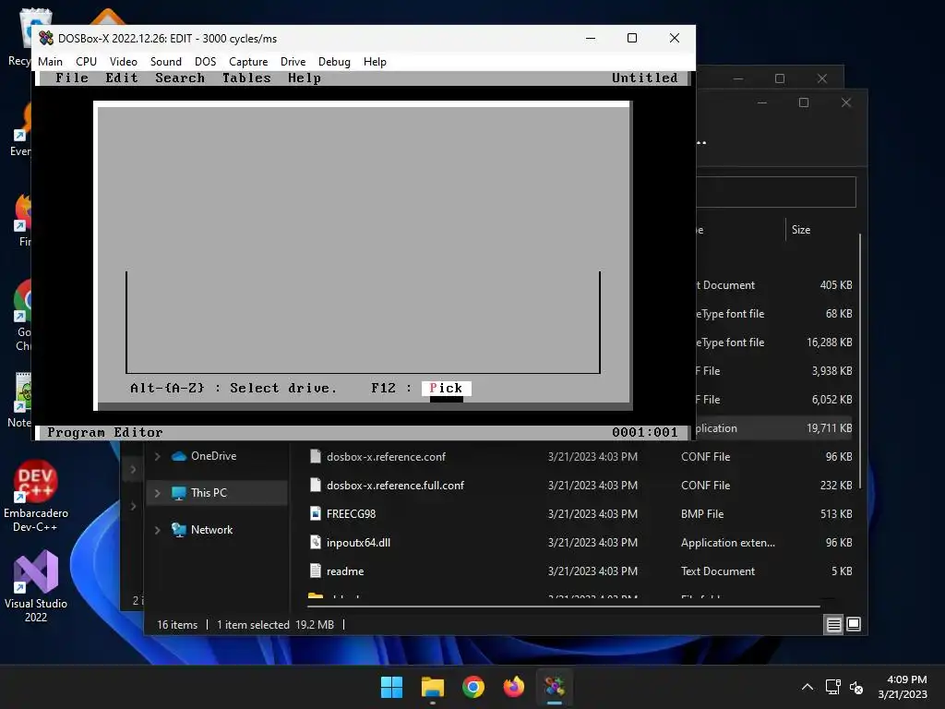Expand the This PC tree node
This screenshot has height=709, width=945.
(157, 493)
